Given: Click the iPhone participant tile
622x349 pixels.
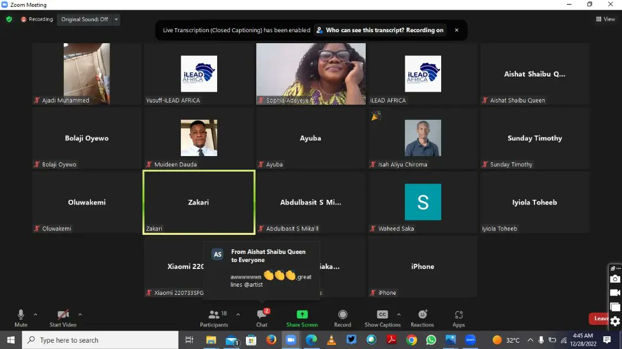Looking at the screenshot, I should [x=423, y=267].
